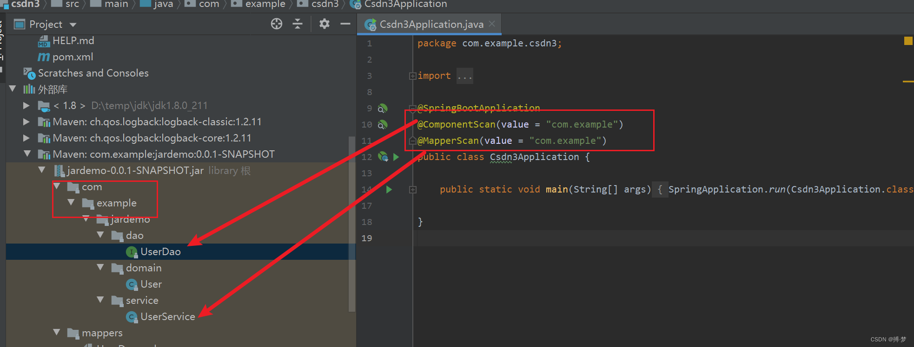Collapse the dao package folder
The height and width of the screenshot is (347, 914).
point(100,235)
